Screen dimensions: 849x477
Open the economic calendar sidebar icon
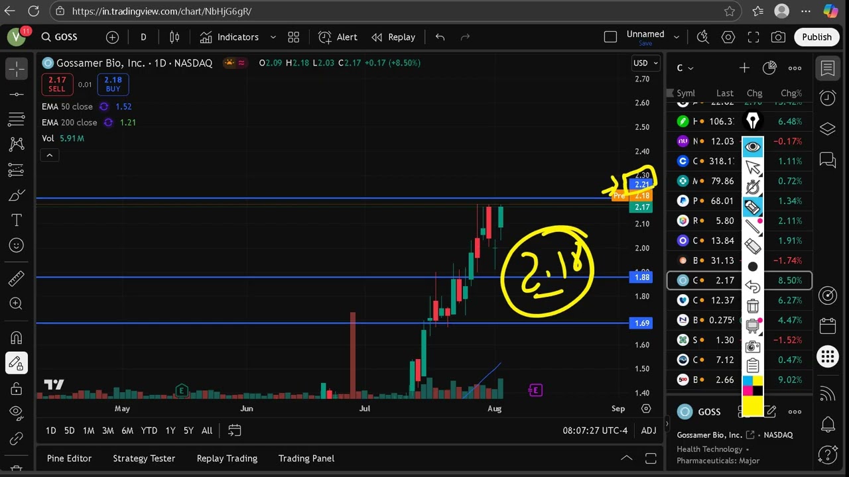pos(827,326)
